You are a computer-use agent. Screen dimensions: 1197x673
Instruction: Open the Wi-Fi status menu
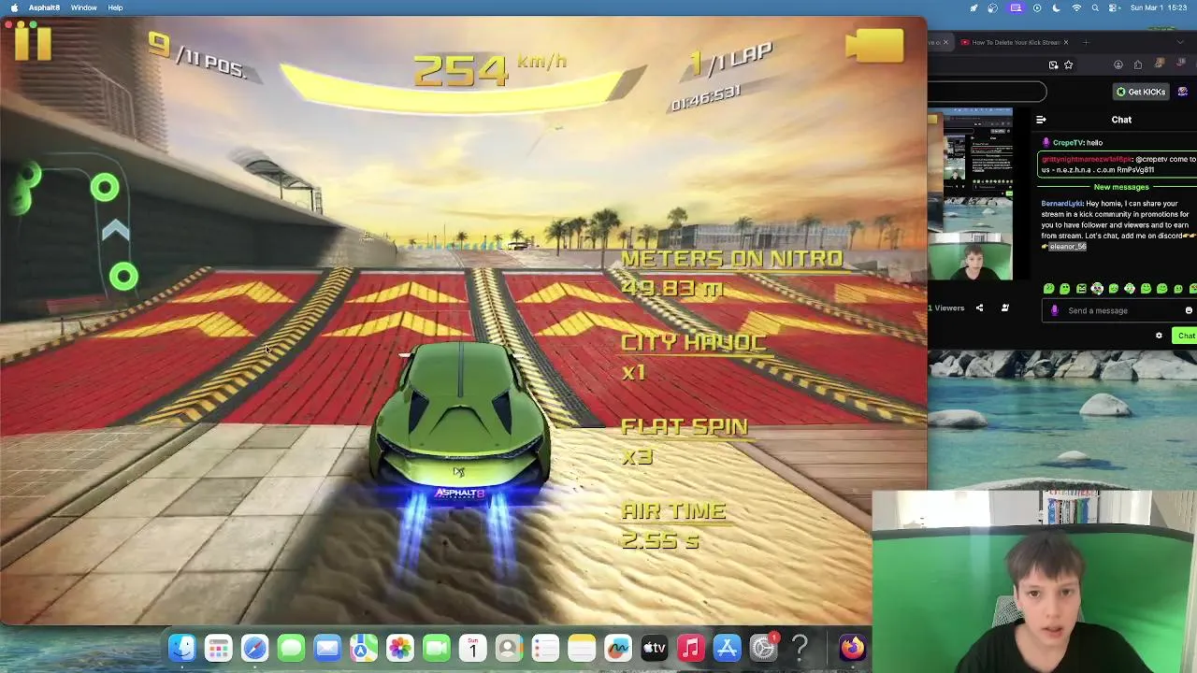point(1076,7)
